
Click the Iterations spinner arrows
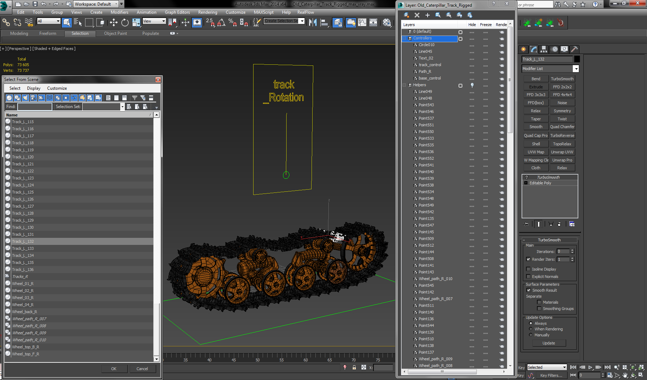coord(572,251)
